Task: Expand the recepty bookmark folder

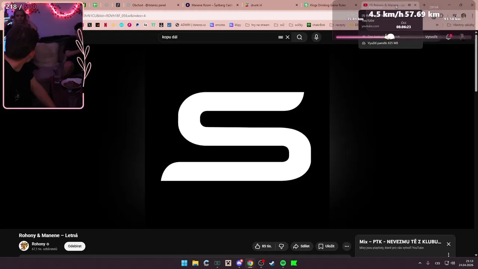Action: coord(338,25)
